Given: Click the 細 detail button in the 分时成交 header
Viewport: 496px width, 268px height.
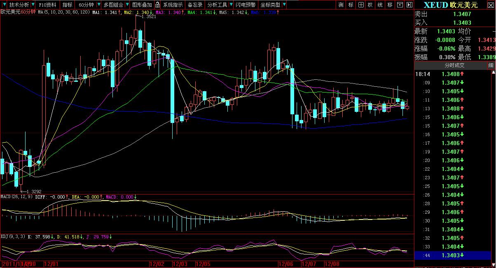Looking at the screenshot, I should point(491,65).
